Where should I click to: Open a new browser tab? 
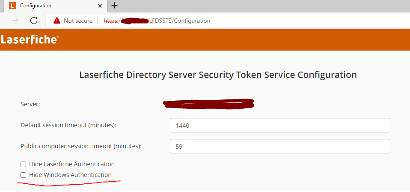click(115, 6)
